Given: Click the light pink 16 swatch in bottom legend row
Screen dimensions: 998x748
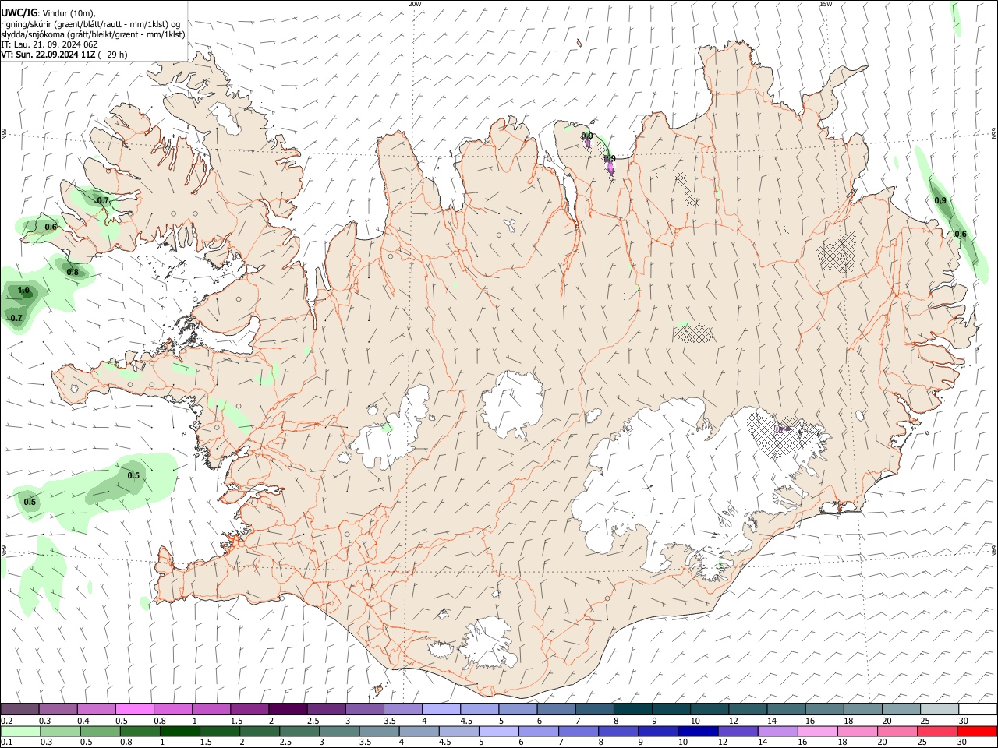Looking at the screenshot, I should [818, 731].
